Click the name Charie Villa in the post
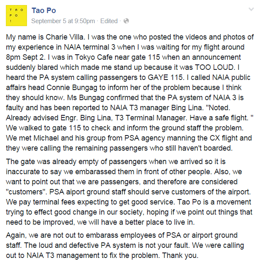This screenshot has height=263, width=260. click(x=64, y=37)
